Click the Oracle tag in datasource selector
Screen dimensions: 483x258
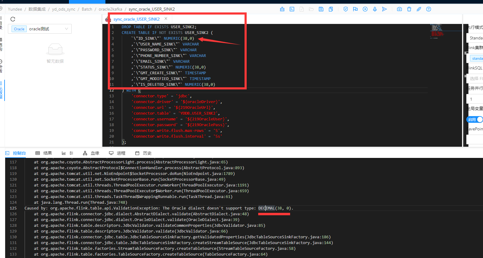click(x=19, y=29)
